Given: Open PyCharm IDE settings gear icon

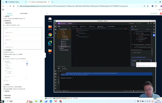Looking at the screenshot, I should pos(154,23).
